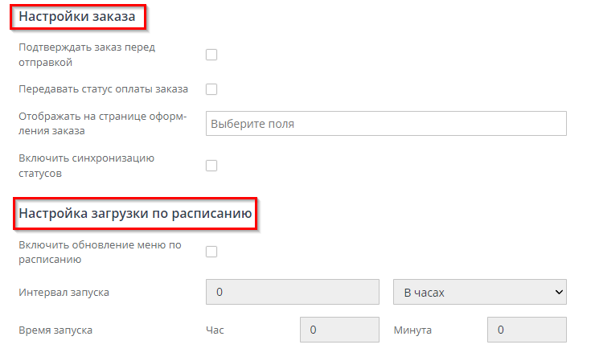
Task: Toggle the Передавать статус оплаты заказа checkbox
Action: [x=212, y=89]
